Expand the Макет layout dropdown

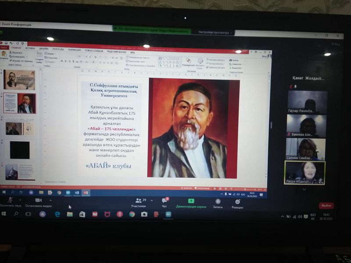(x=50, y=53)
